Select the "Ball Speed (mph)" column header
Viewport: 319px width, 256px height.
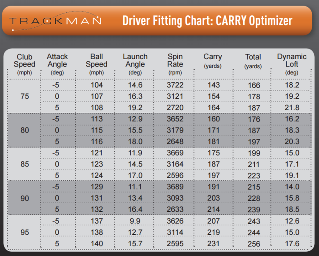coord(97,64)
